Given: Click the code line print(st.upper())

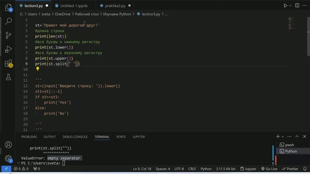Looking at the screenshot, I should point(54,58).
